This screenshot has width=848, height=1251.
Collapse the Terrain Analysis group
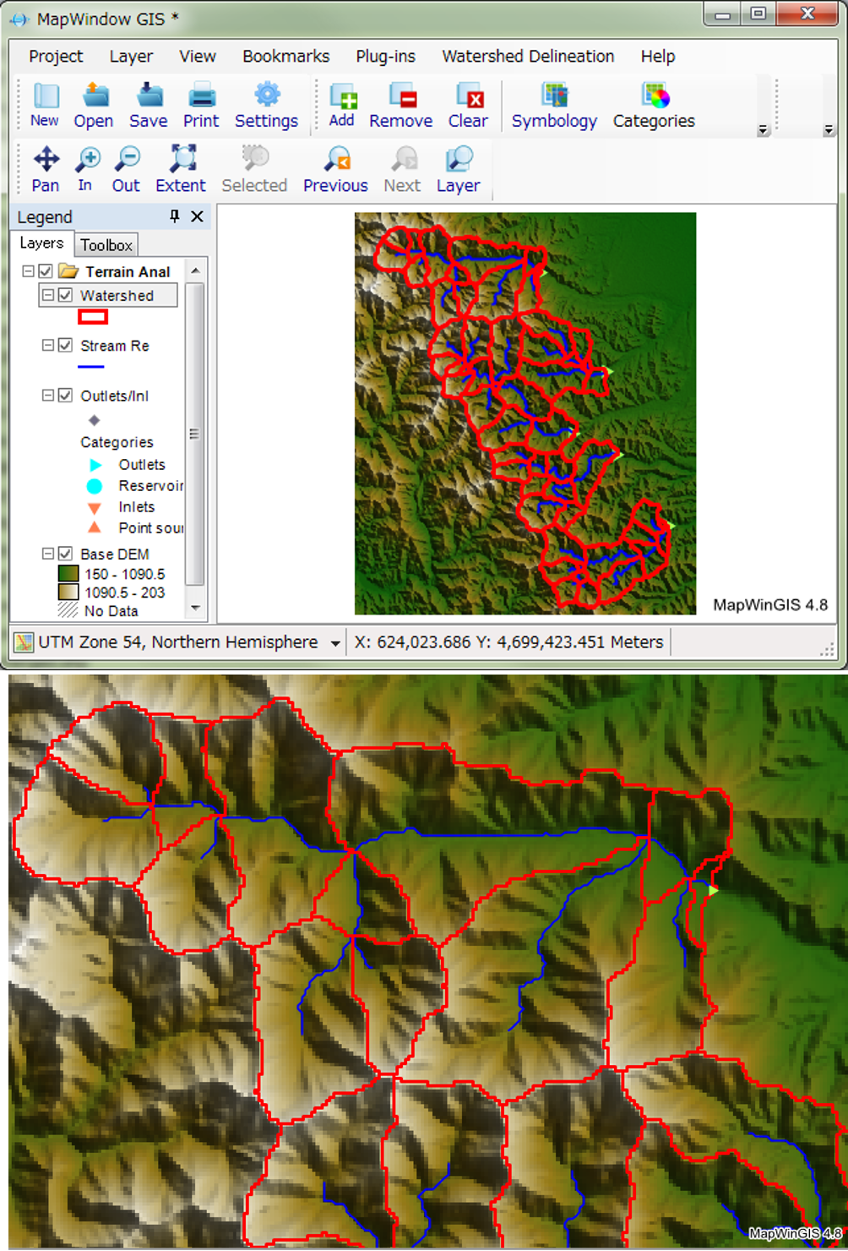pos(29,271)
